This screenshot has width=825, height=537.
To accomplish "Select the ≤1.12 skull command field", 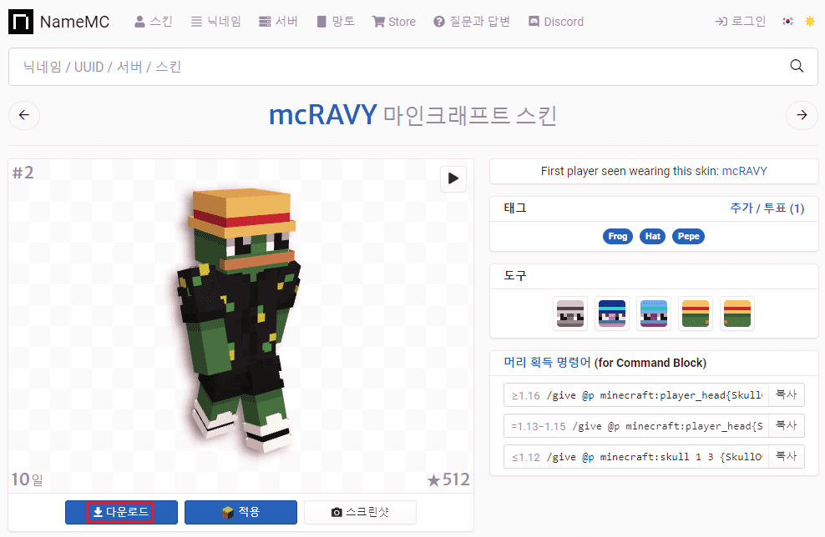I will pos(636,457).
